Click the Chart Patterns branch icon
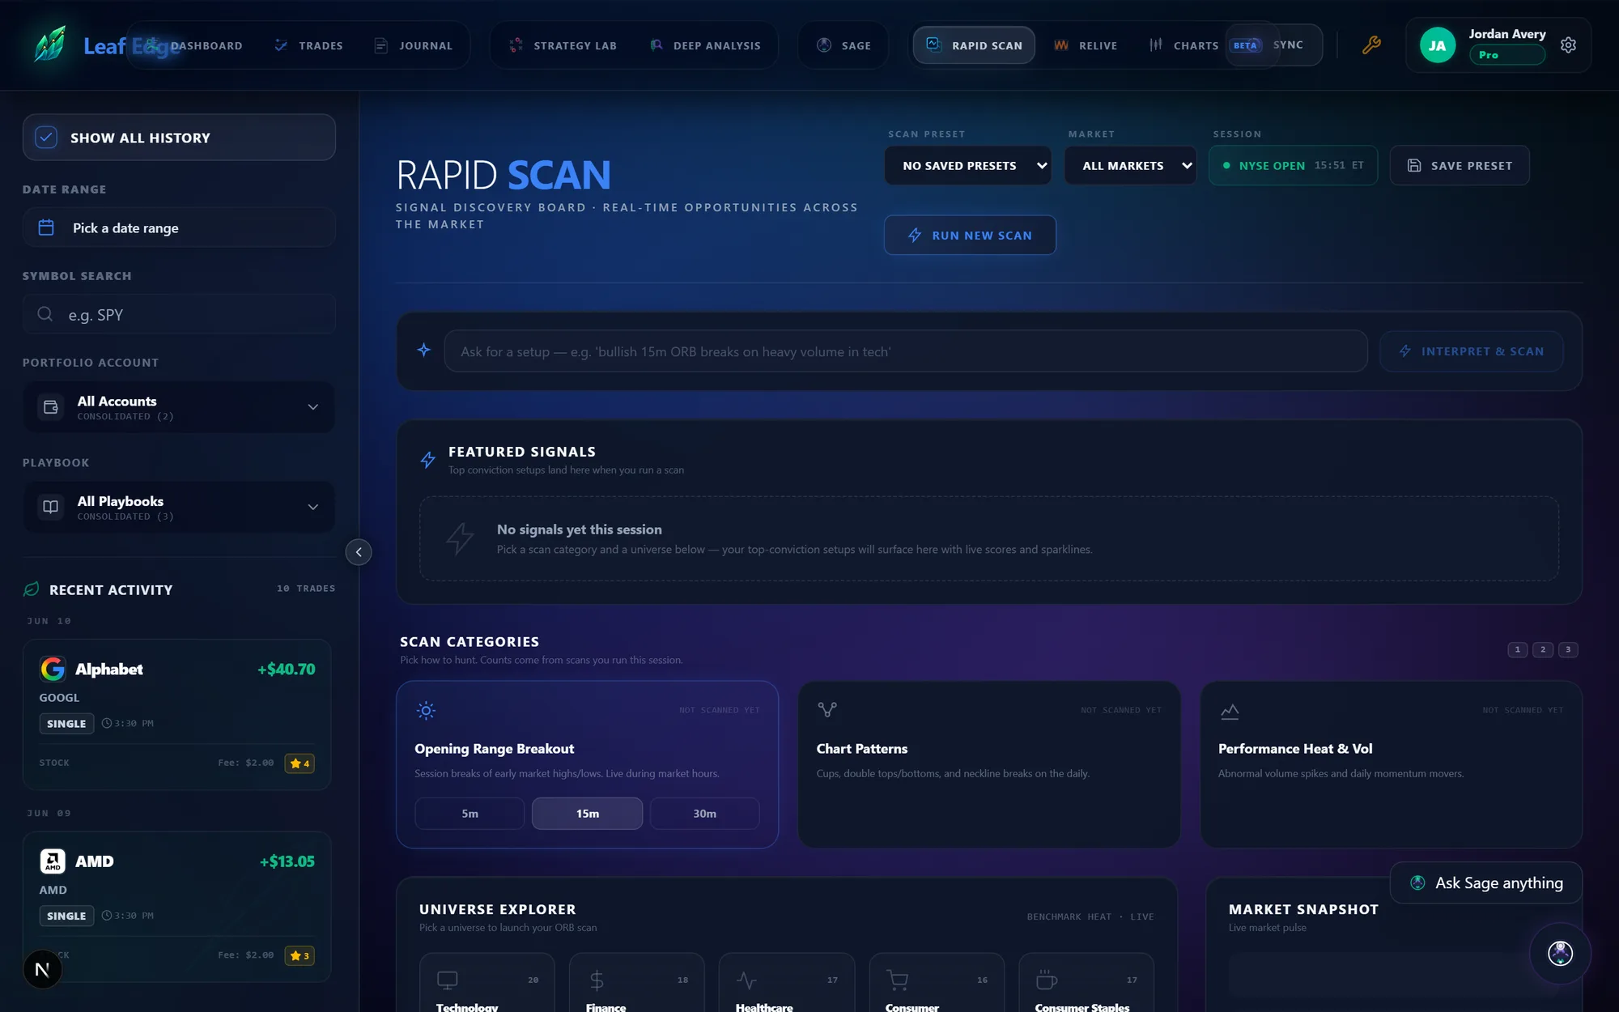 [x=827, y=710]
